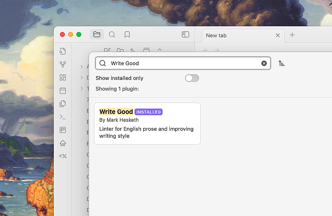Image resolution: width=332 pixels, height=216 pixels.
Task: Click the sort order icon beside search
Action: click(282, 63)
